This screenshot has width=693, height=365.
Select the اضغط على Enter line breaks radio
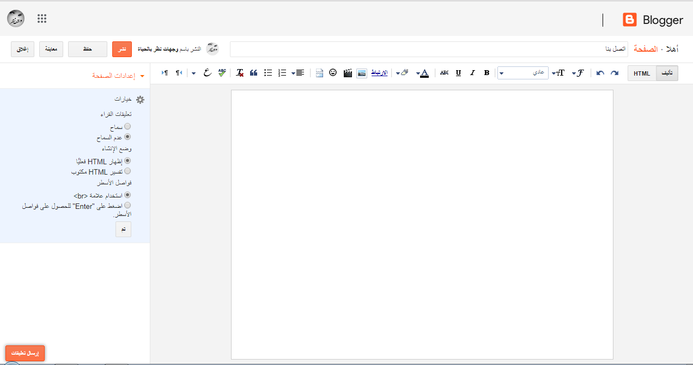pyautogui.click(x=127, y=206)
